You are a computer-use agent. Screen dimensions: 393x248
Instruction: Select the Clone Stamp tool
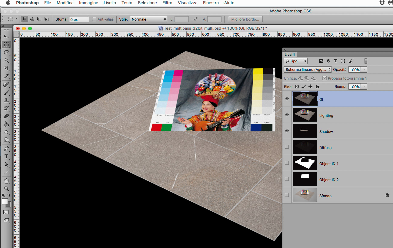tap(6, 101)
